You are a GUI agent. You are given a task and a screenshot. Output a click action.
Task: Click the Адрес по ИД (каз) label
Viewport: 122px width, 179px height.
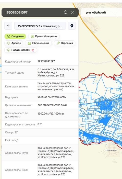[x=16, y=170]
